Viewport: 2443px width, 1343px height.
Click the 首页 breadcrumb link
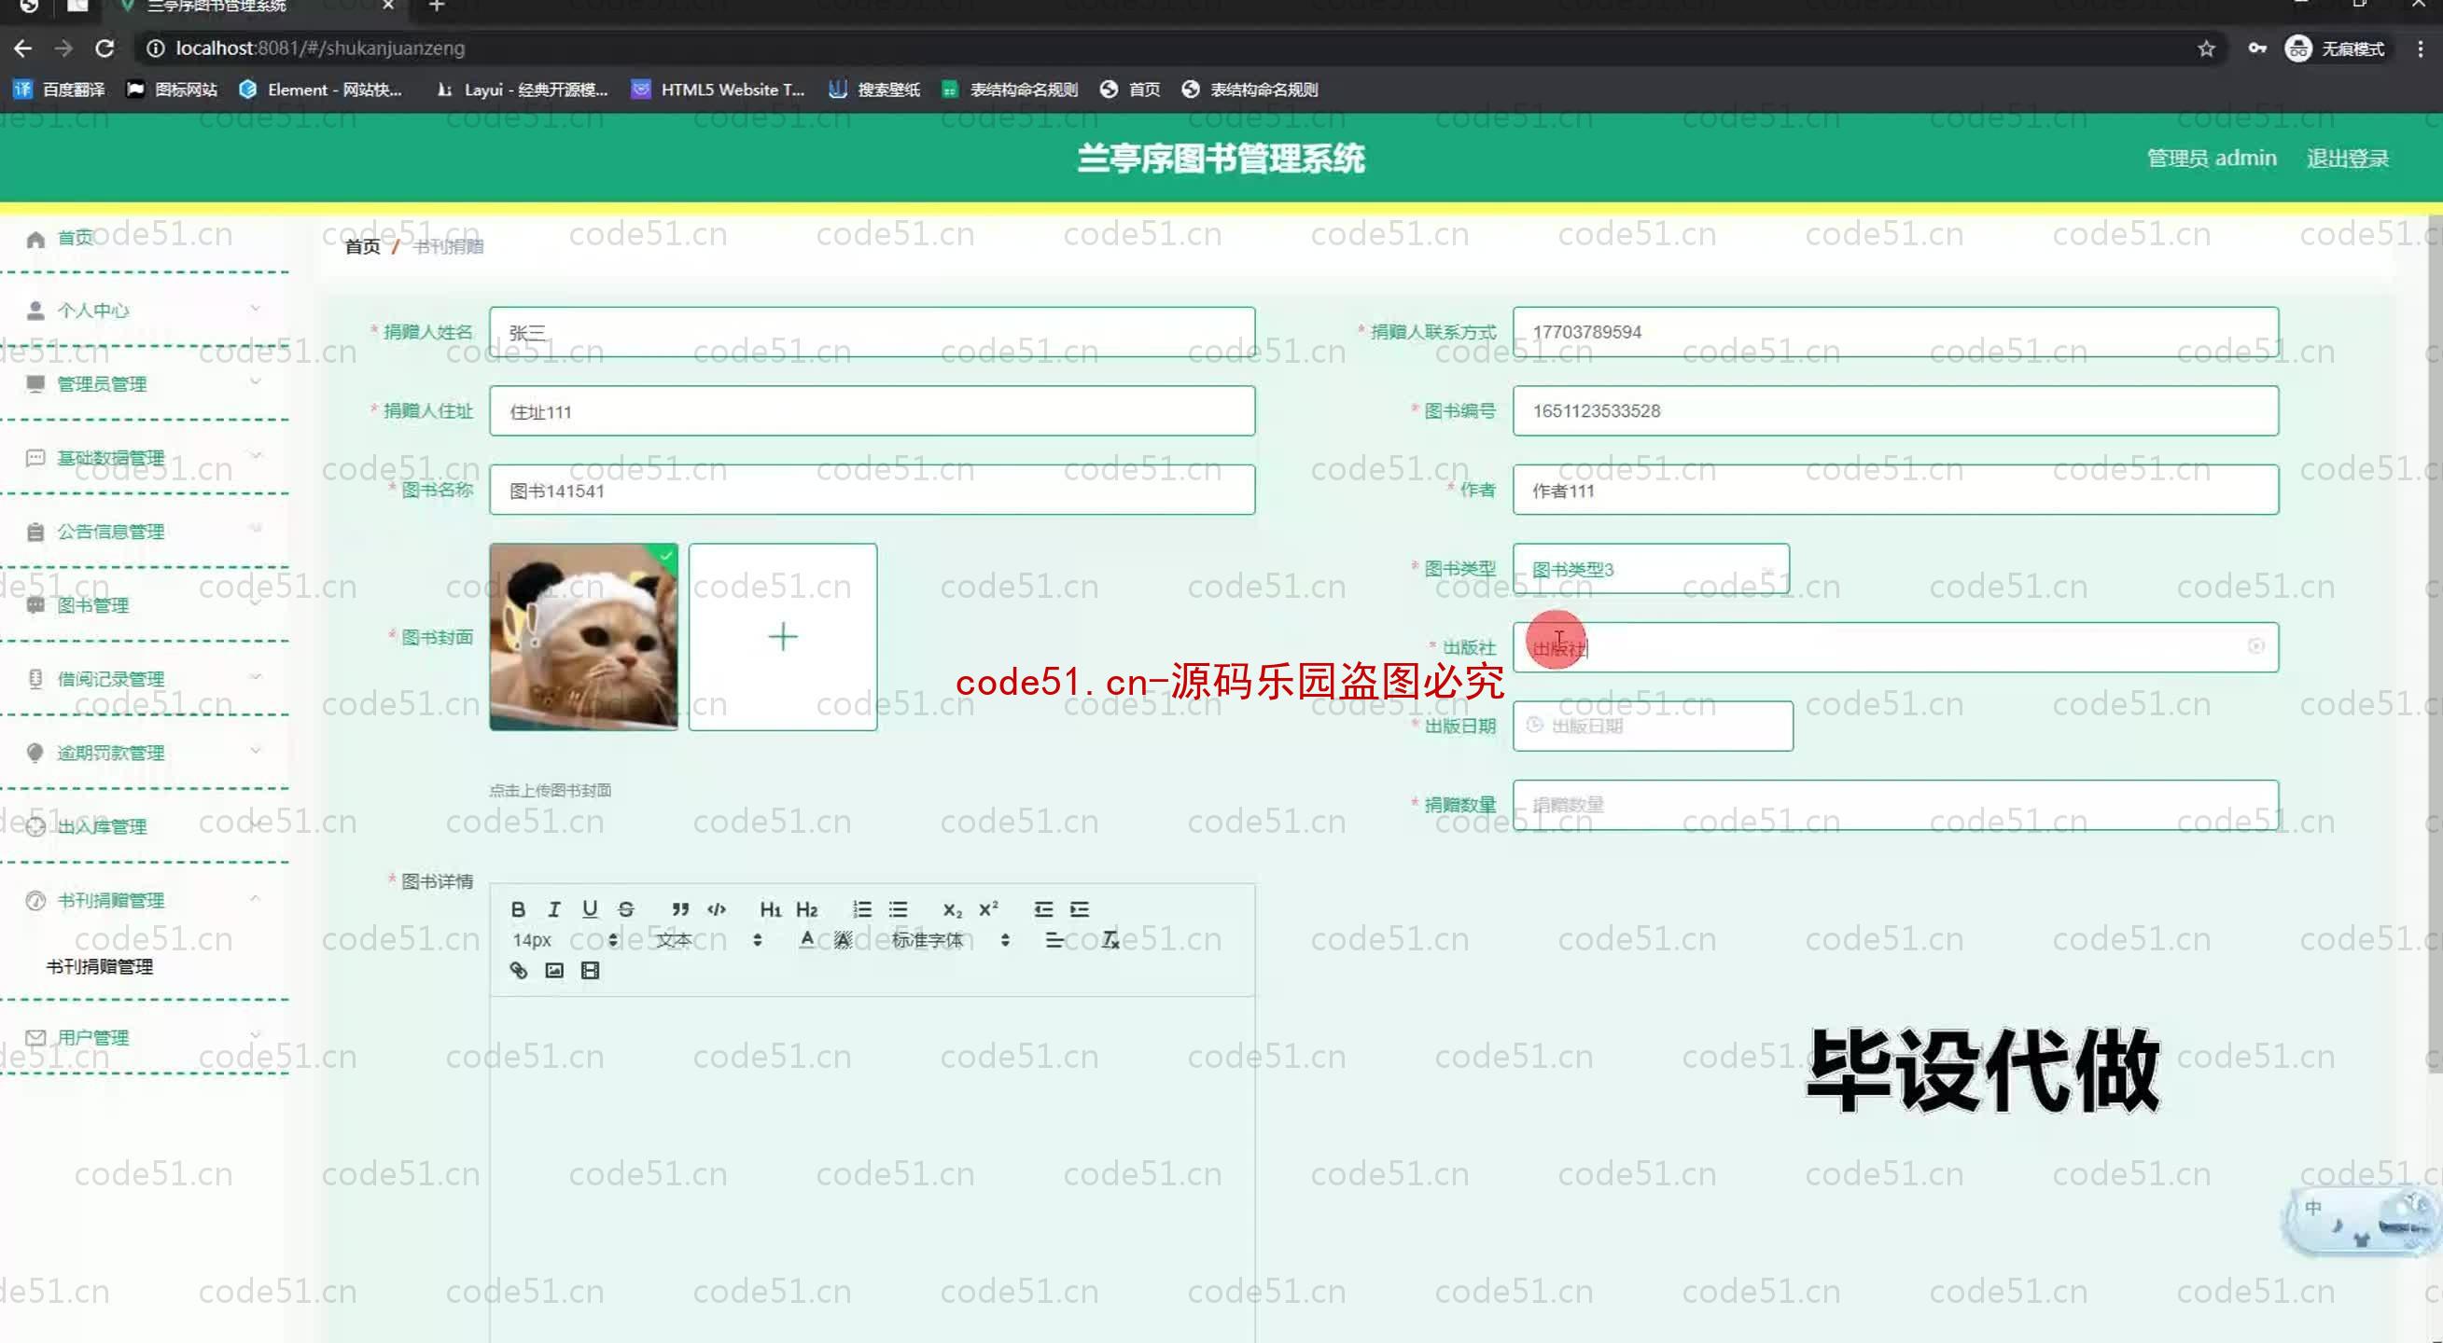[362, 246]
